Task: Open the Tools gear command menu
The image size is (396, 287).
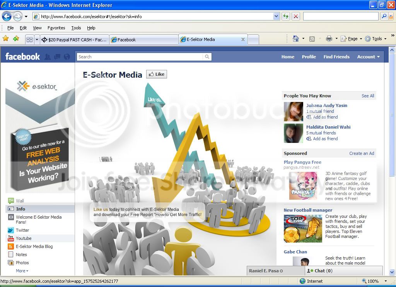Action: 376,39
